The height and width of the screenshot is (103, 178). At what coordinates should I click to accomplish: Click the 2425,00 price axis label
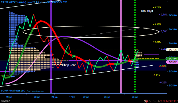pos(173,85)
